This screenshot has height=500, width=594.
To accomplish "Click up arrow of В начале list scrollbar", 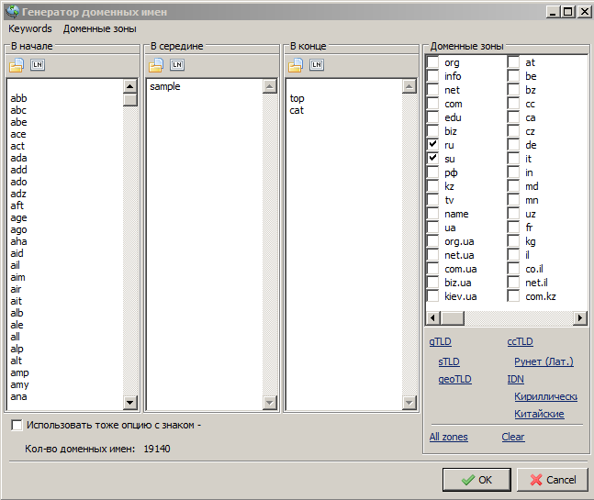I will click(x=130, y=86).
